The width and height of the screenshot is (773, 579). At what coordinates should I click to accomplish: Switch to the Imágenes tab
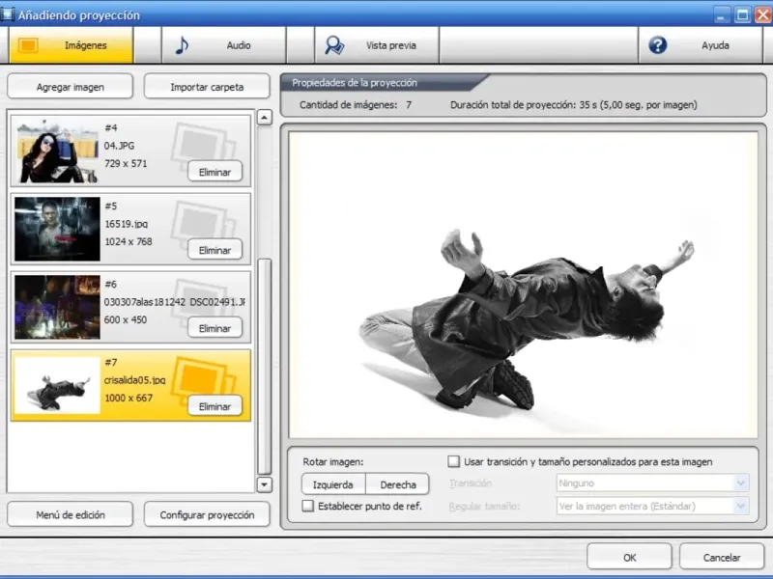point(71,45)
